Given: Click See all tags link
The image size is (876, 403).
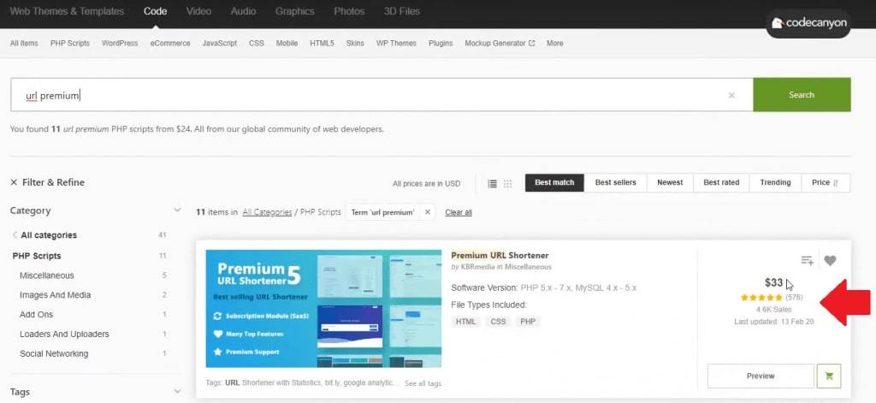Looking at the screenshot, I should [423, 383].
